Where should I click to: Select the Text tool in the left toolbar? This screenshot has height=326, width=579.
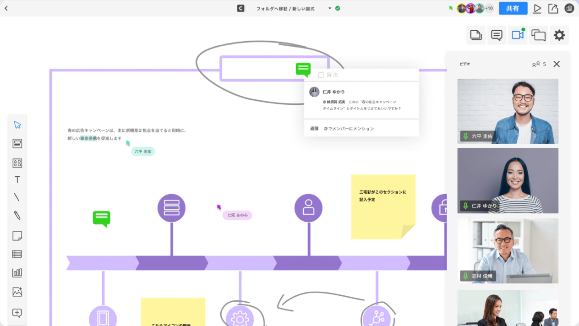coord(17,179)
